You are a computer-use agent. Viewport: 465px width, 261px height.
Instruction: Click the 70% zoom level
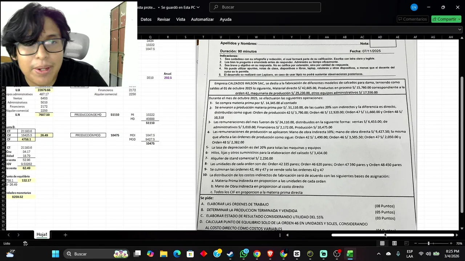tap(459, 244)
